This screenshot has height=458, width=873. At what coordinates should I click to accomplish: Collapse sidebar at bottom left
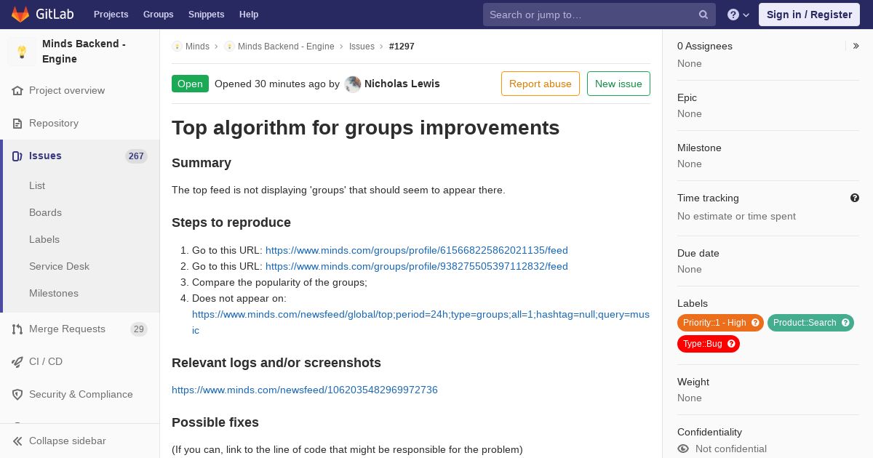[x=60, y=441]
